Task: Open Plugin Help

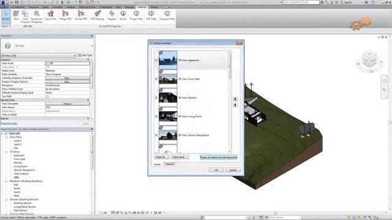Action: (136, 15)
